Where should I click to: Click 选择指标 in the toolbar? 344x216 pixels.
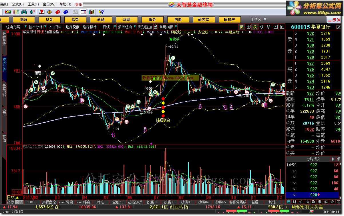click(x=90, y=27)
